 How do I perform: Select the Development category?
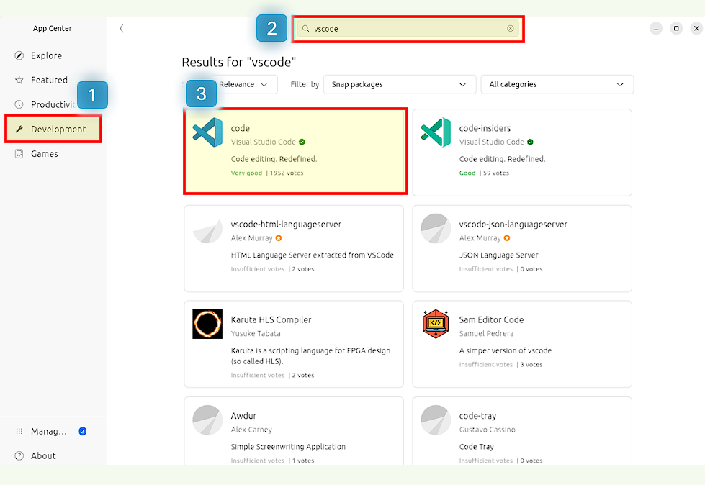(x=53, y=130)
